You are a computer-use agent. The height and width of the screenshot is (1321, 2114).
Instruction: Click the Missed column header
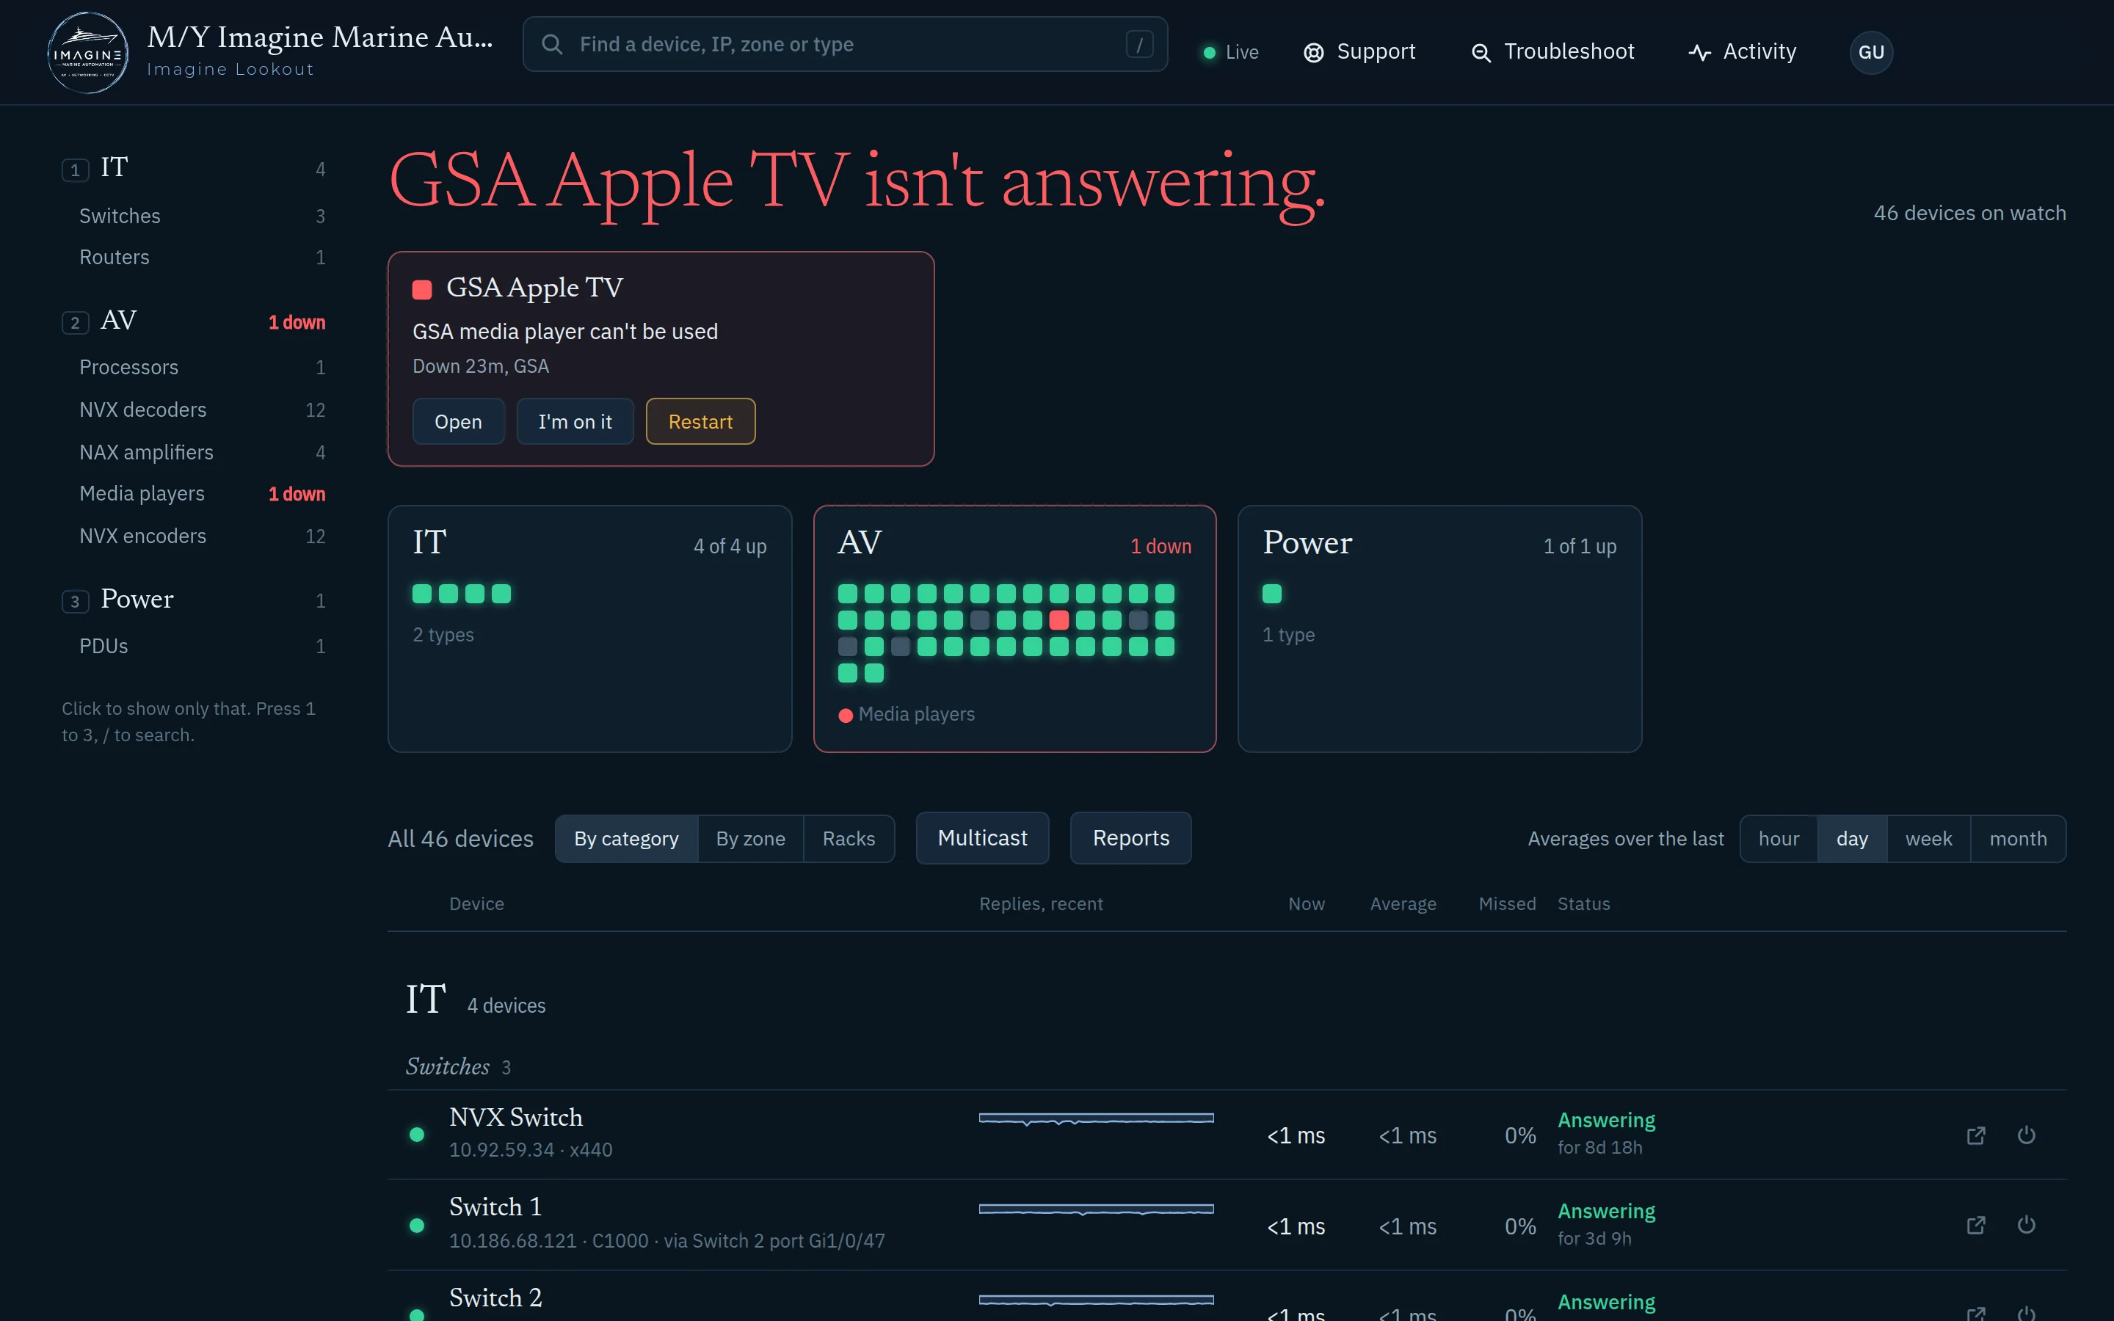[x=1507, y=903]
